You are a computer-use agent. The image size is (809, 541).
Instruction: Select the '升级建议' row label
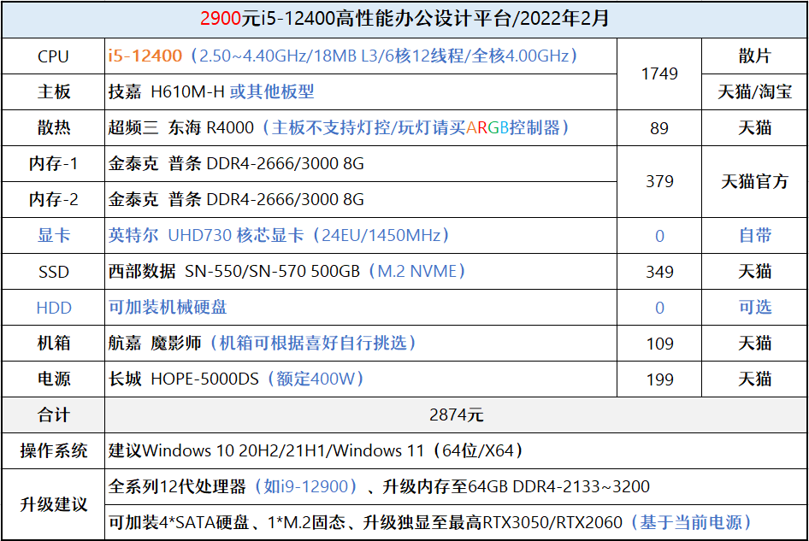tap(53, 504)
